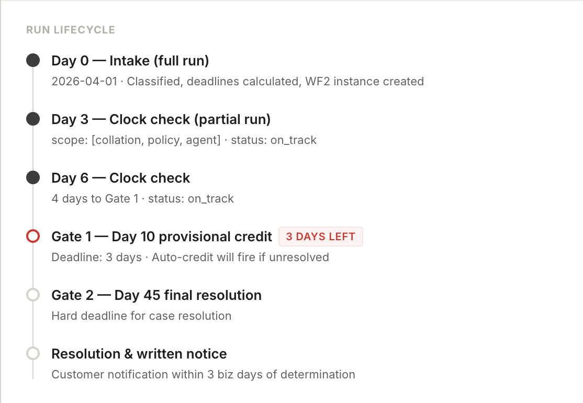Click the filled marker beside Day 0 Intake
This screenshot has height=403, width=583.
tap(33, 60)
